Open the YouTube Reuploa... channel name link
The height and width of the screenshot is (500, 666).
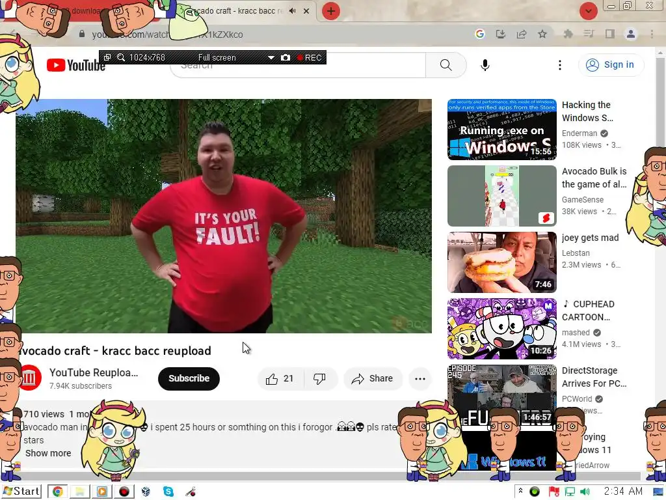pos(94,372)
